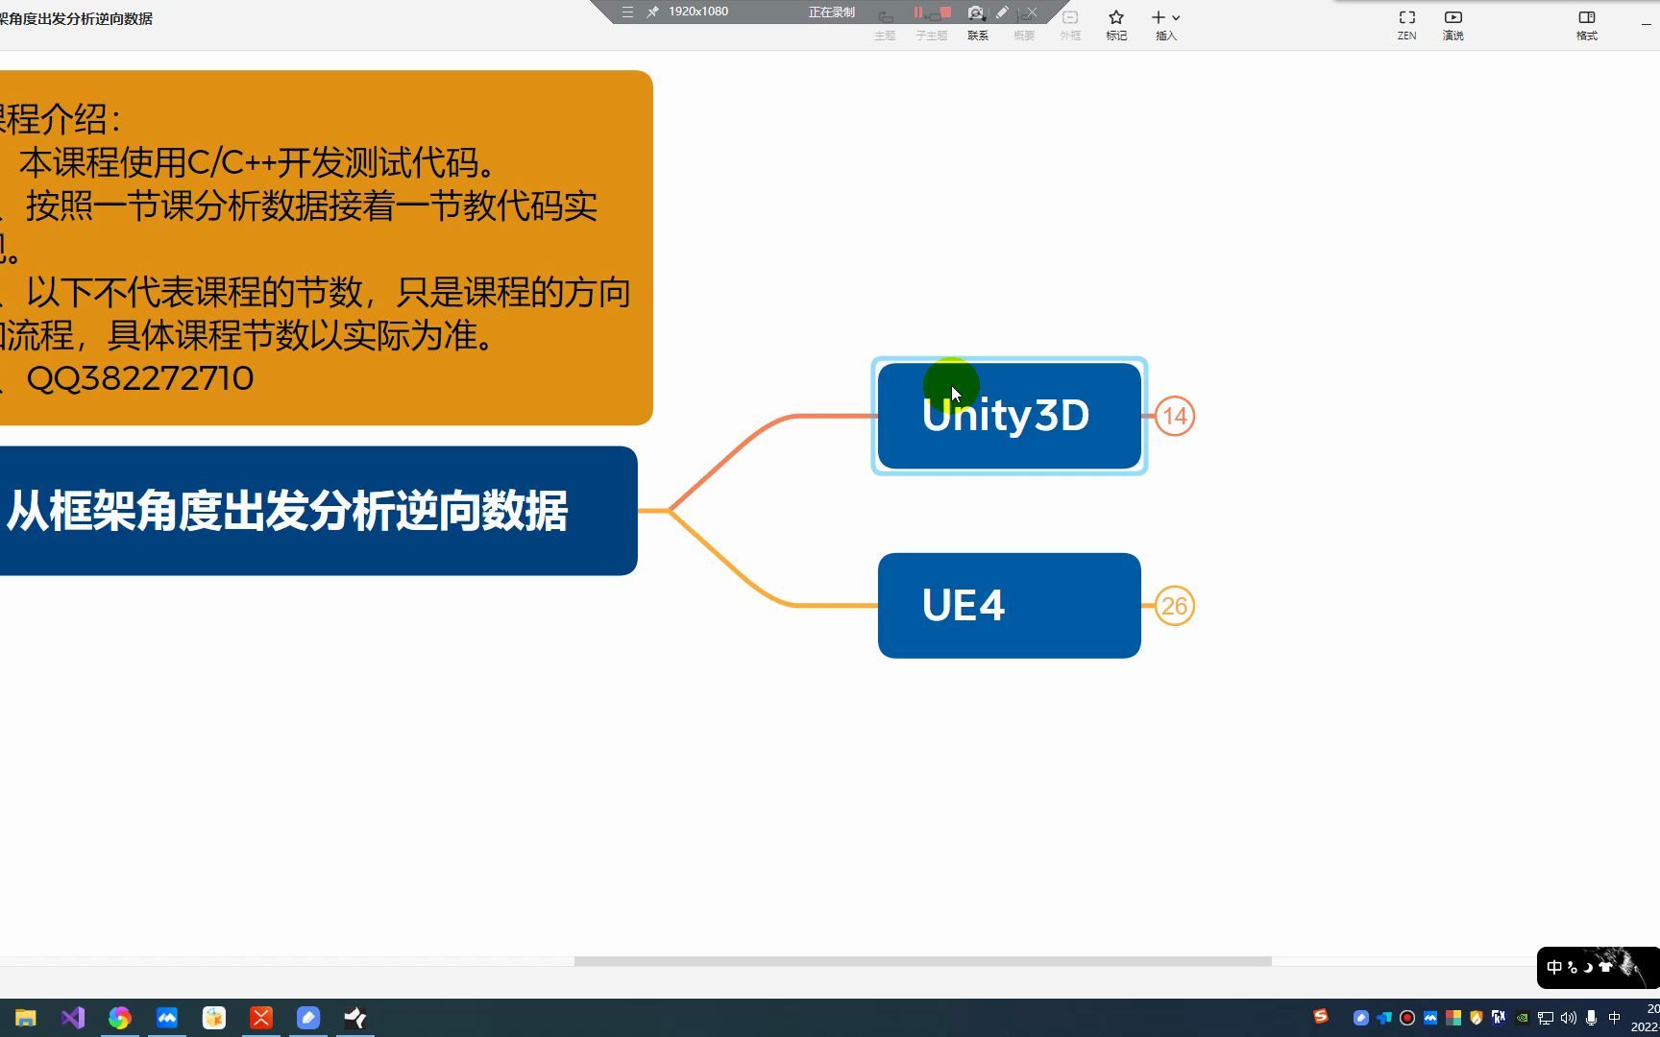Open the 标记 (marker) star tool
The image size is (1660, 1037).
(1115, 25)
